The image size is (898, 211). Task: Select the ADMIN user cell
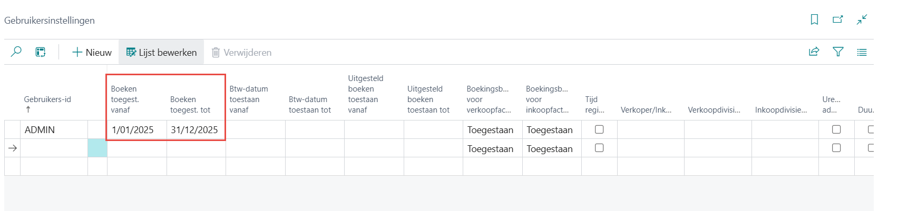click(x=54, y=130)
